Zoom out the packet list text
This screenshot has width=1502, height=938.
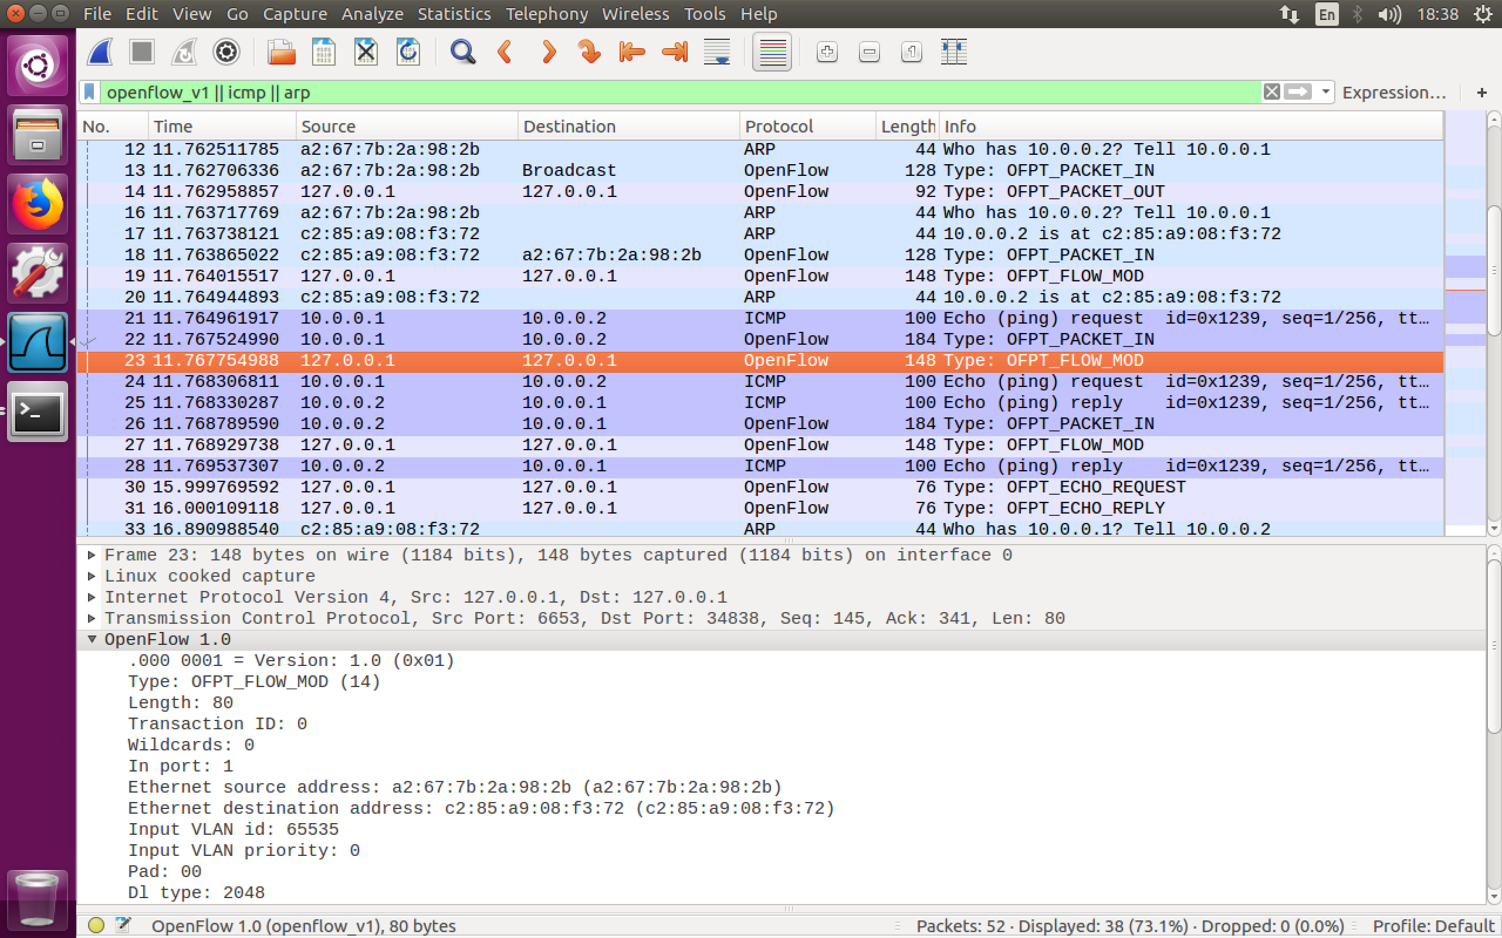coord(869,52)
